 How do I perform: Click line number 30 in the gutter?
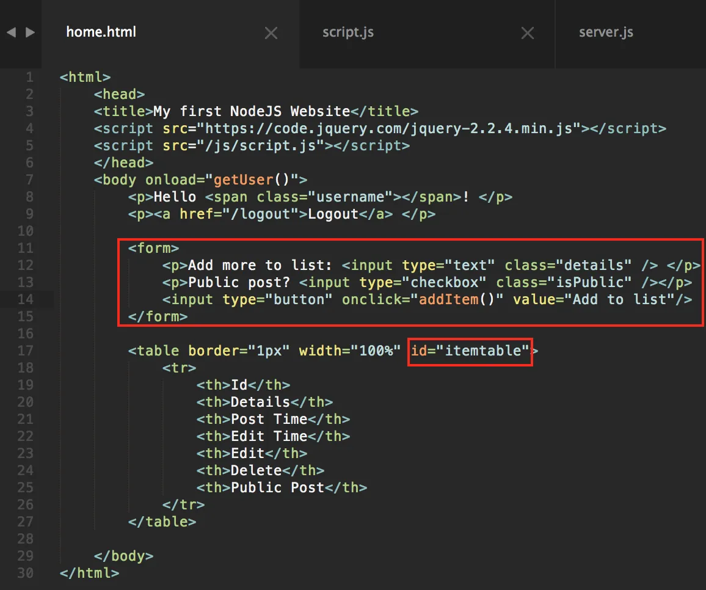25,574
